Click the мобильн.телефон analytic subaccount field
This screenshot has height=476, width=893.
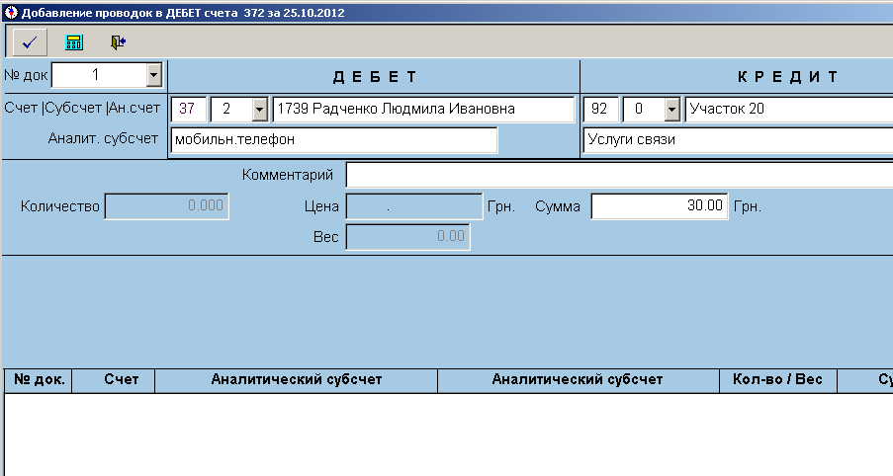coord(334,140)
